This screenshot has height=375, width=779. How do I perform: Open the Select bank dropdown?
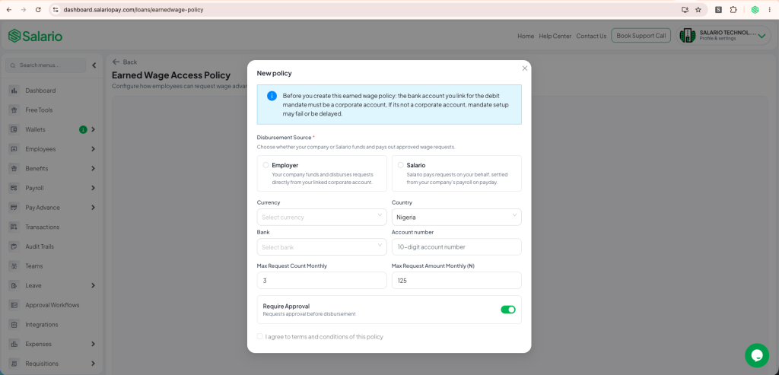[322, 247]
